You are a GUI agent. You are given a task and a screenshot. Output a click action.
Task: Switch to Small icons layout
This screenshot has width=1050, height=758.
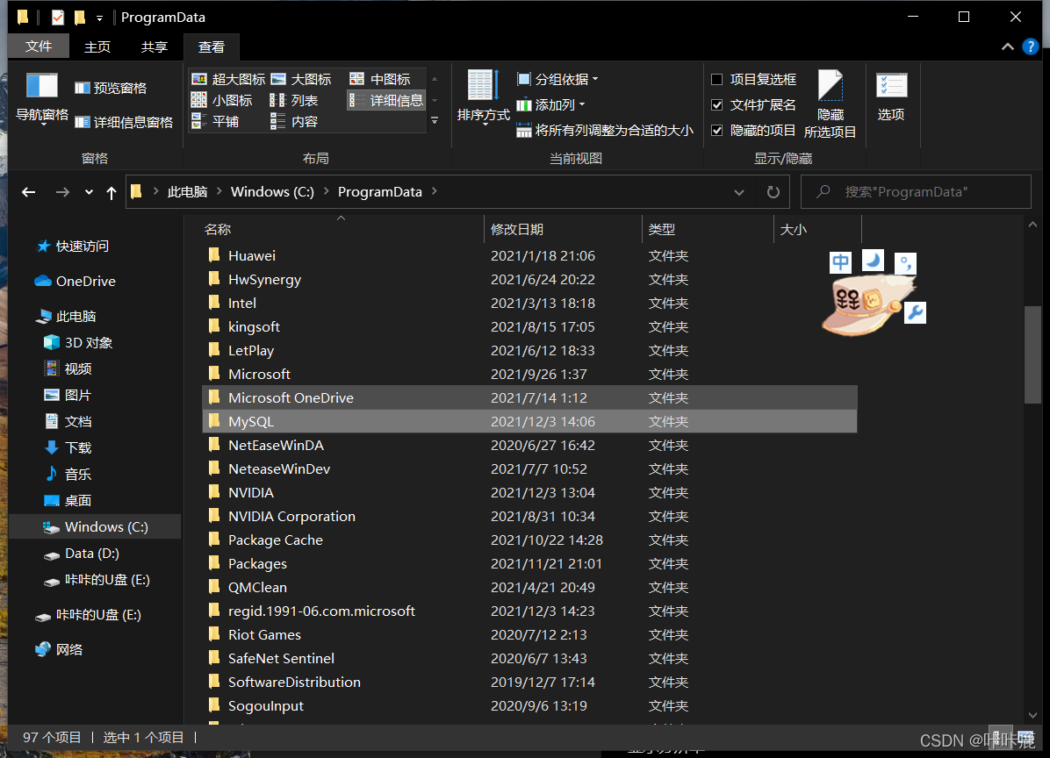[221, 100]
